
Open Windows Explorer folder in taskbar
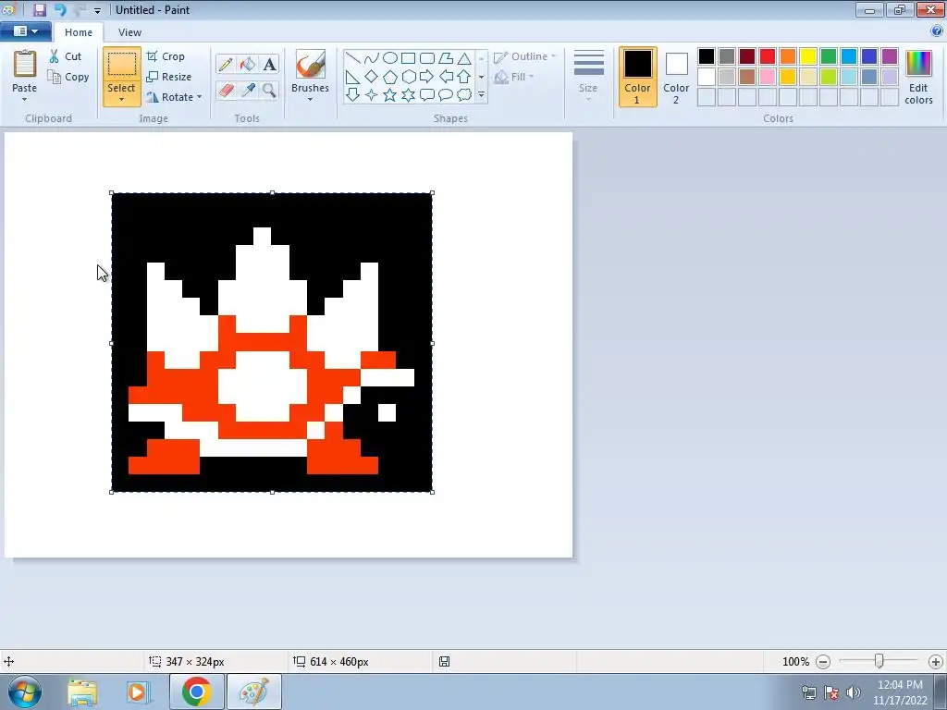pyautogui.click(x=82, y=692)
